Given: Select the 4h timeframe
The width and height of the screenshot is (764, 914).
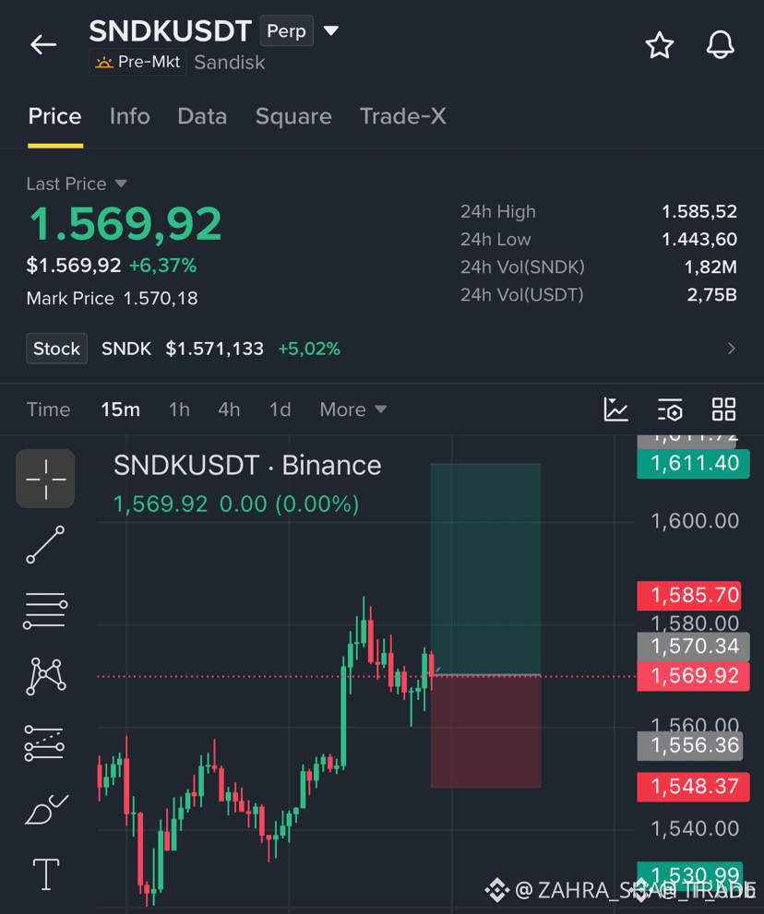Looking at the screenshot, I should tap(229, 410).
